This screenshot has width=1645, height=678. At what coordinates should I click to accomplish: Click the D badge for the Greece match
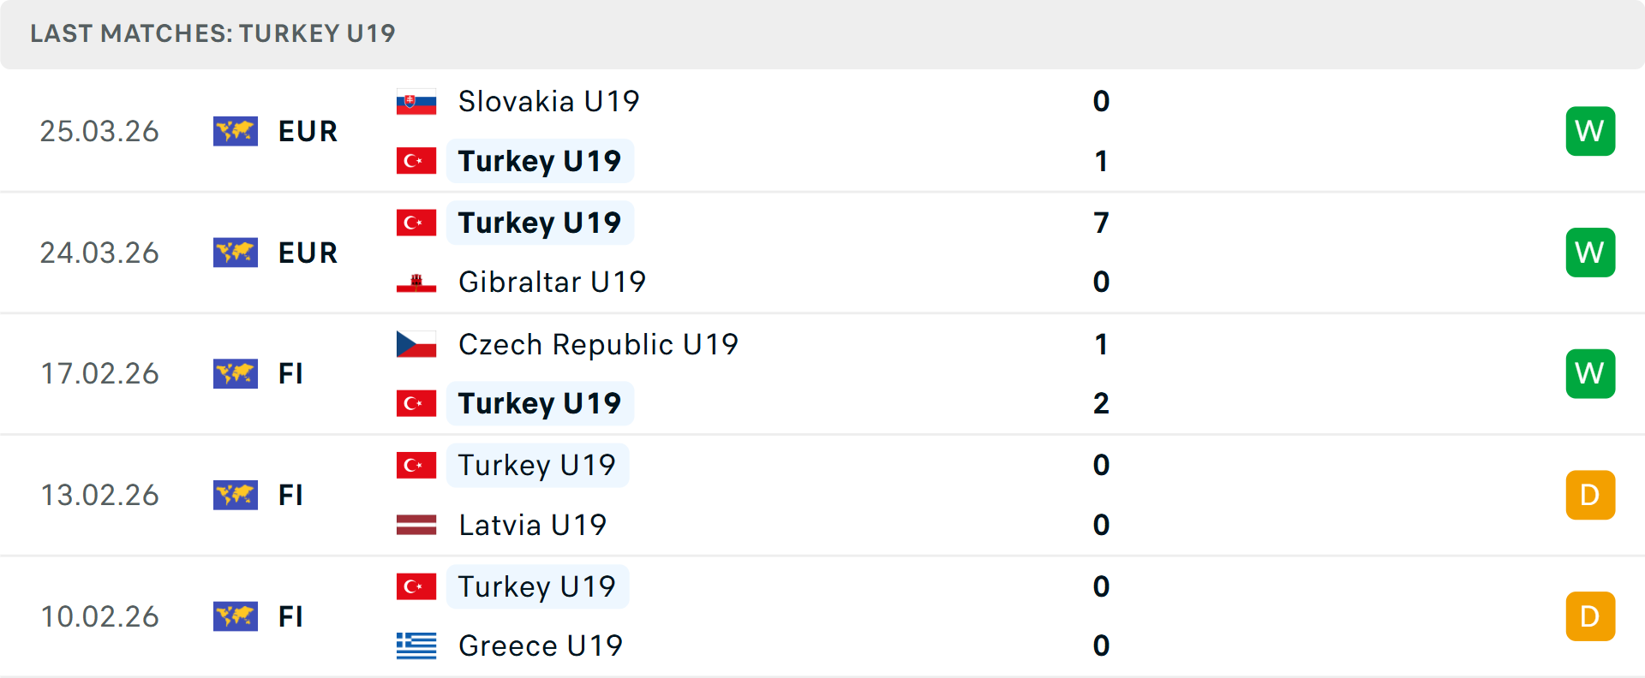(x=1589, y=616)
